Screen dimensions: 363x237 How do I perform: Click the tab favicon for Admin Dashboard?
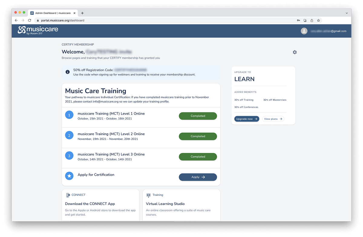(x=32, y=13)
